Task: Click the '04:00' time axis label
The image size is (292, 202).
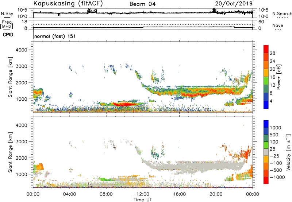Action: point(70,194)
